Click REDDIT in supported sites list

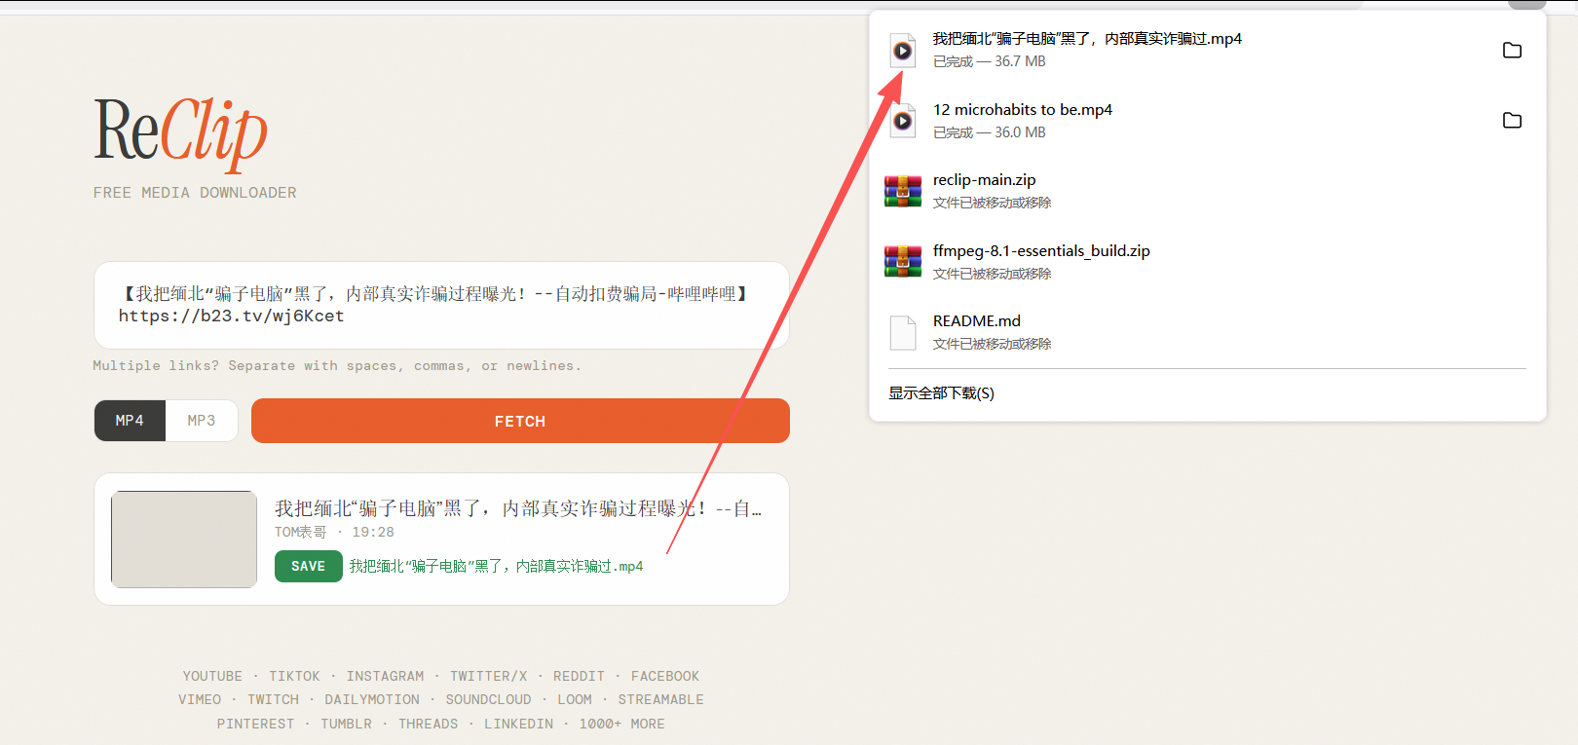(579, 676)
